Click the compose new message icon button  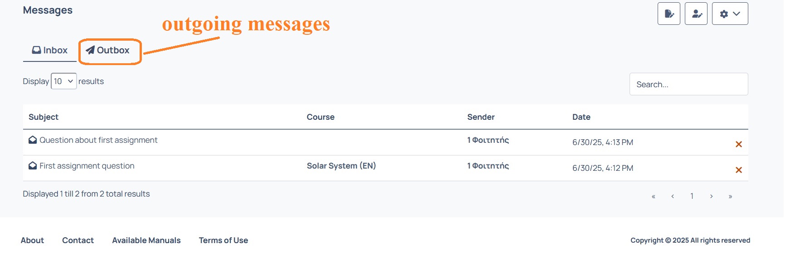669,14
